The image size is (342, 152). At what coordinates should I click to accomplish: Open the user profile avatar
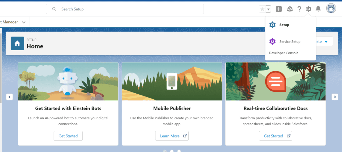pos(331,9)
